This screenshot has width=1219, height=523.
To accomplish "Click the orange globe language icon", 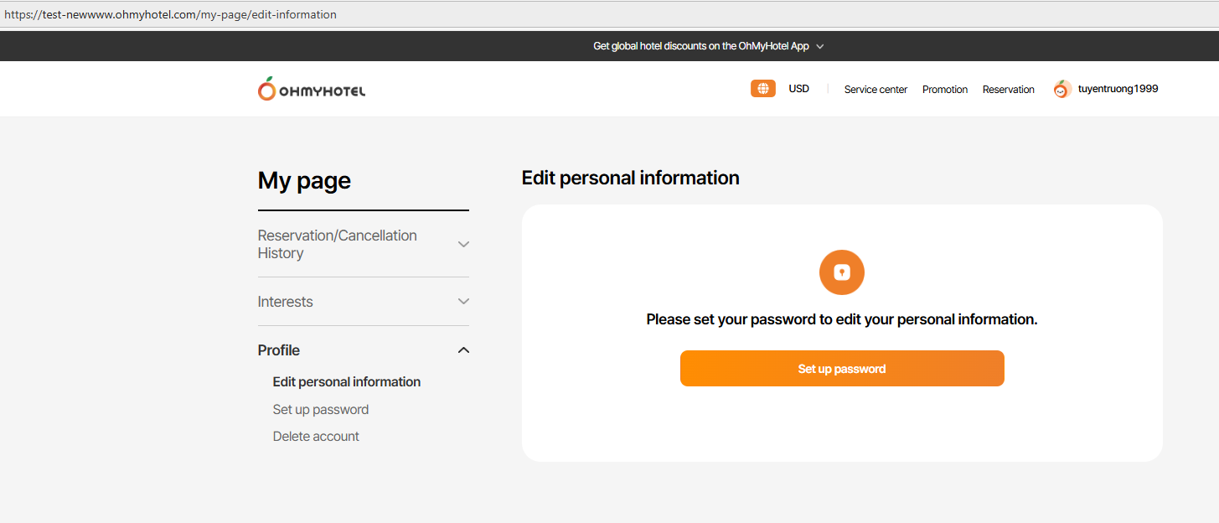I will coord(762,89).
